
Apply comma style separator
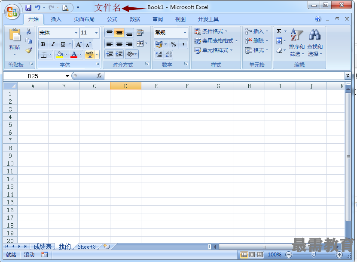183,44
